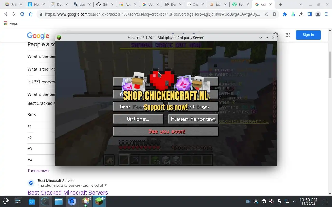332x207 pixels.
Task: Share page using address bar share icon
Action: tap(266, 14)
